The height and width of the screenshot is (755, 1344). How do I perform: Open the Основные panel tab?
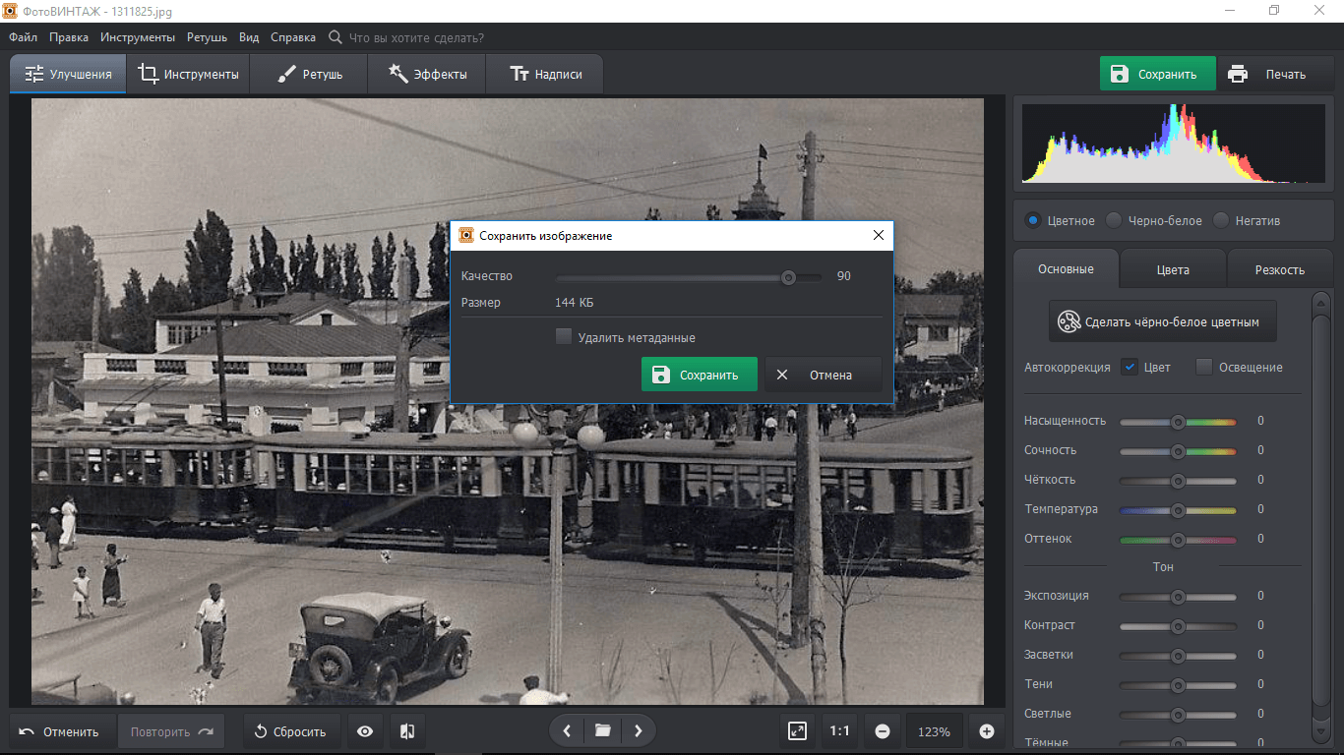point(1066,269)
